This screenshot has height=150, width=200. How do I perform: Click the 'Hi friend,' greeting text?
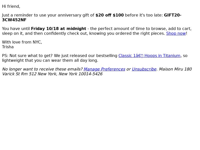[x=11, y=6]
